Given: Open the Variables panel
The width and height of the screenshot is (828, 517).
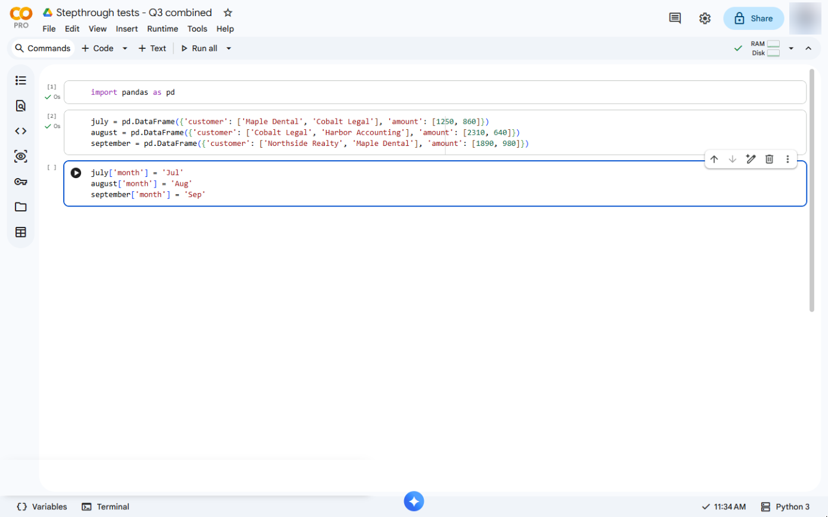Looking at the screenshot, I should 42,507.
